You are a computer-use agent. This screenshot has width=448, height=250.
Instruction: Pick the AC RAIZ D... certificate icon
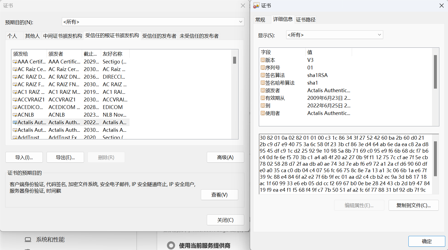(x=15, y=77)
